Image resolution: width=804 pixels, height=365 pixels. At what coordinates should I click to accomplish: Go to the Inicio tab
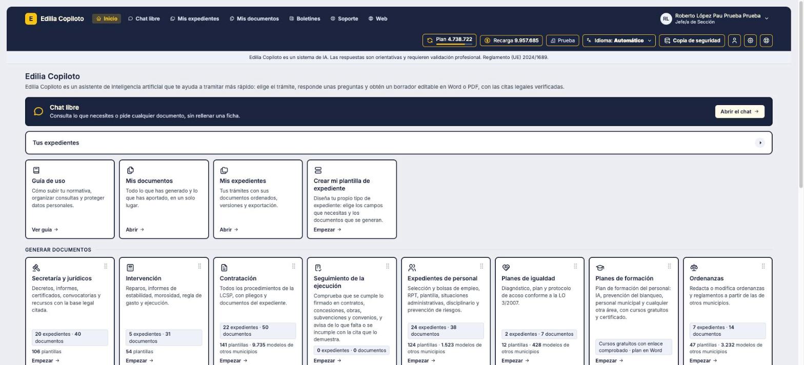107,19
